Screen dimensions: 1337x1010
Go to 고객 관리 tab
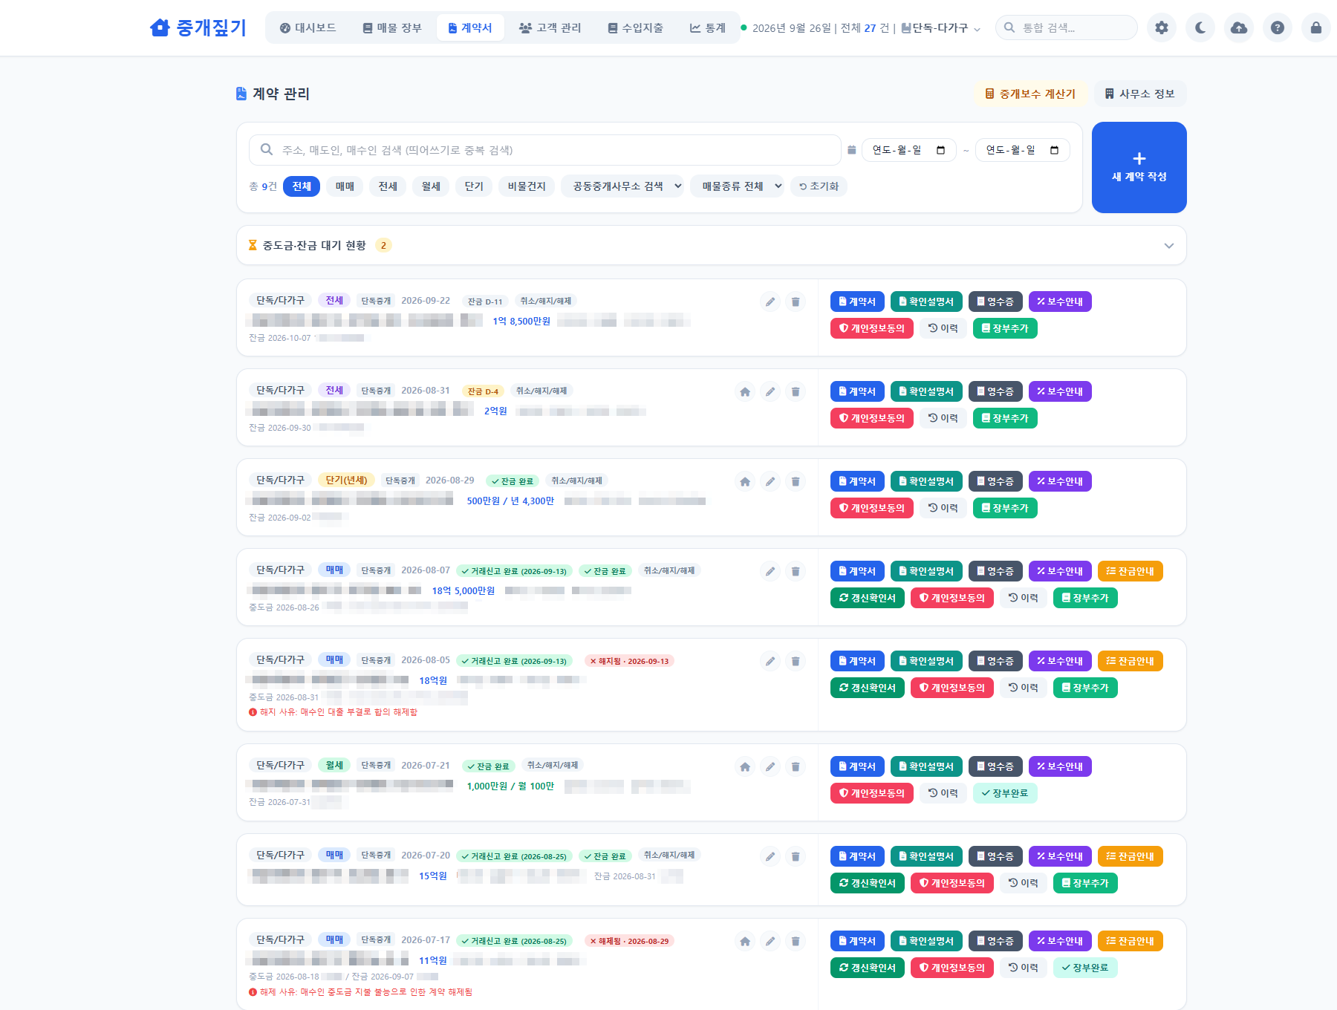[x=550, y=27]
